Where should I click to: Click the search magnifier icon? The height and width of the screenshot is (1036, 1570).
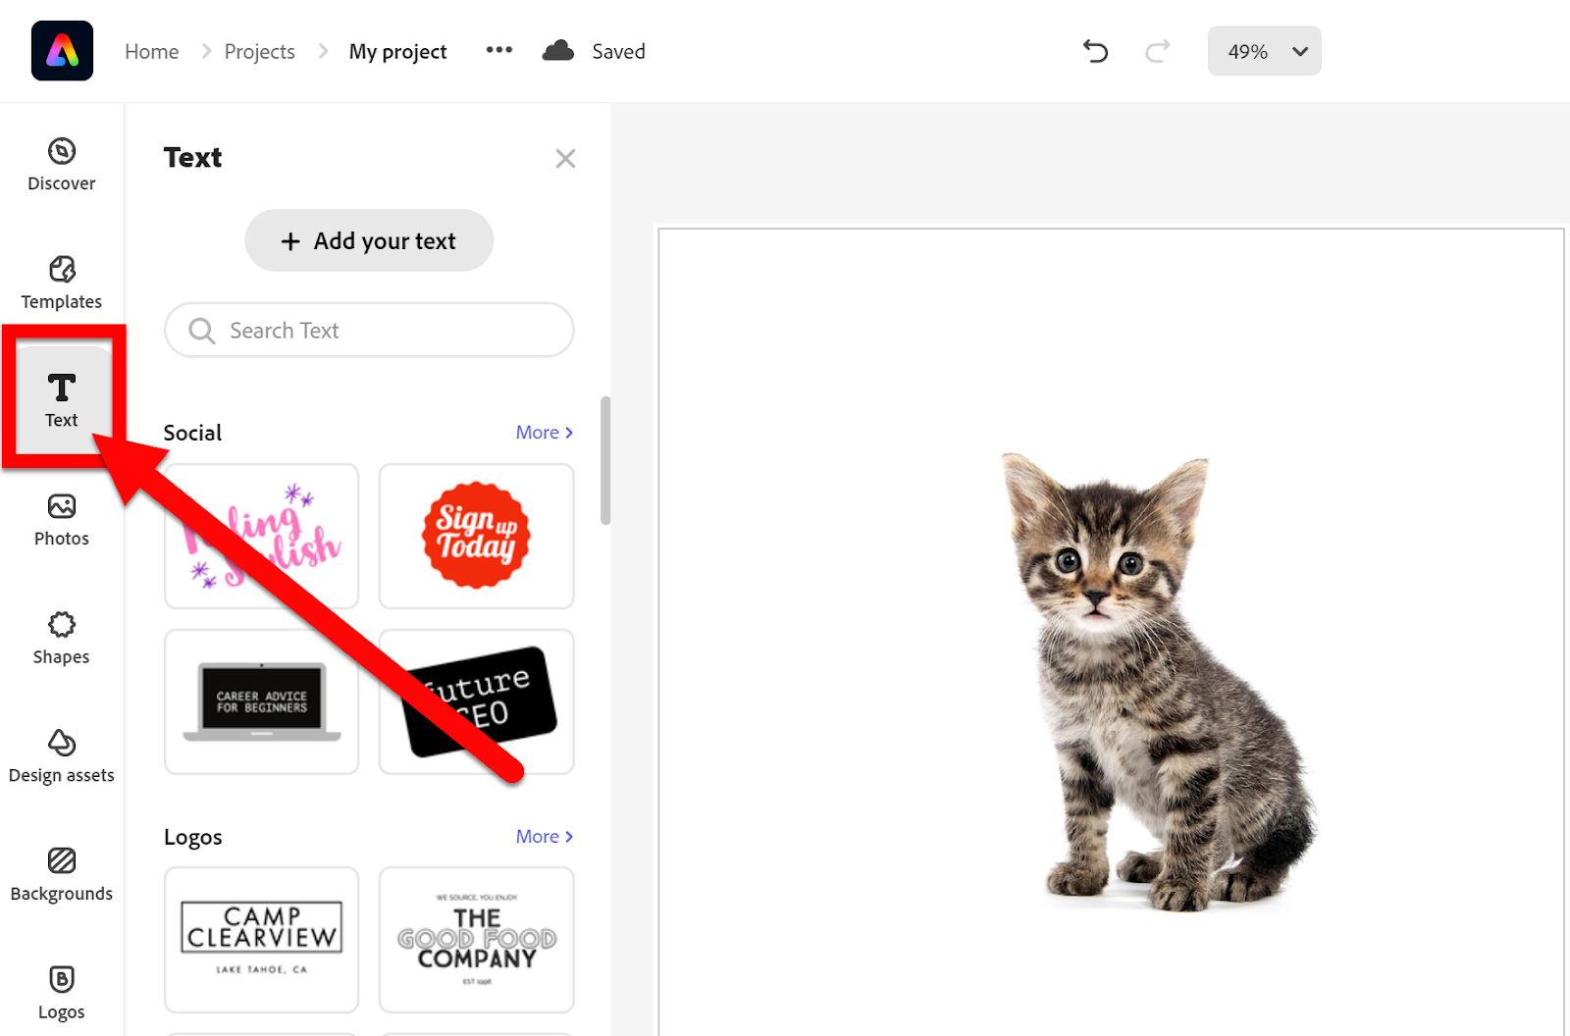(202, 331)
